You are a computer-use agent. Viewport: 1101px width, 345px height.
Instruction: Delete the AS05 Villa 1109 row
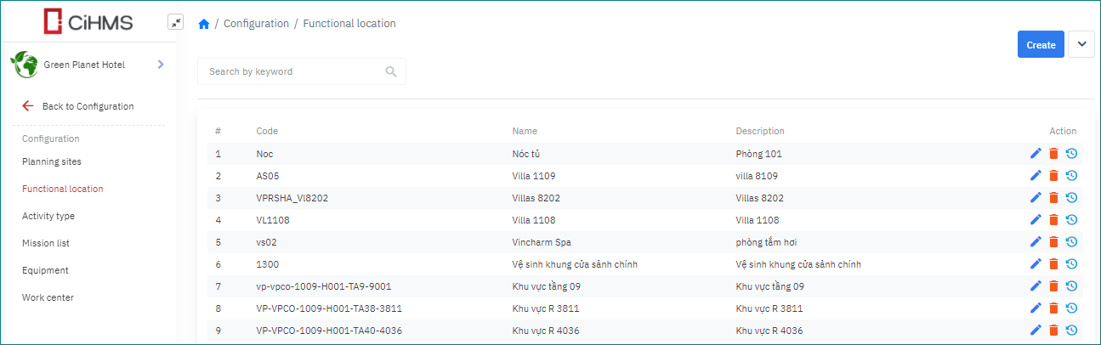pos(1053,176)
